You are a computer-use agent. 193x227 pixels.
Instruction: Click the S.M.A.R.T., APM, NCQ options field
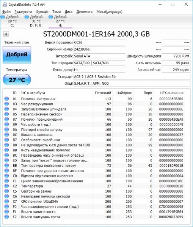tap(132, 84)
